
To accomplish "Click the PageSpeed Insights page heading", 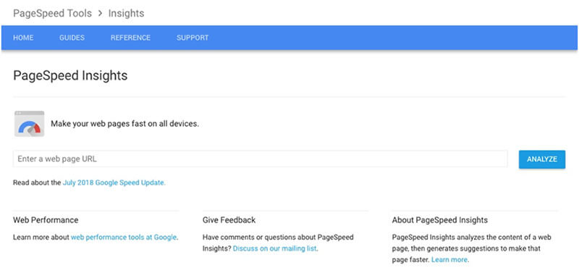I will (x=70, y=75).
